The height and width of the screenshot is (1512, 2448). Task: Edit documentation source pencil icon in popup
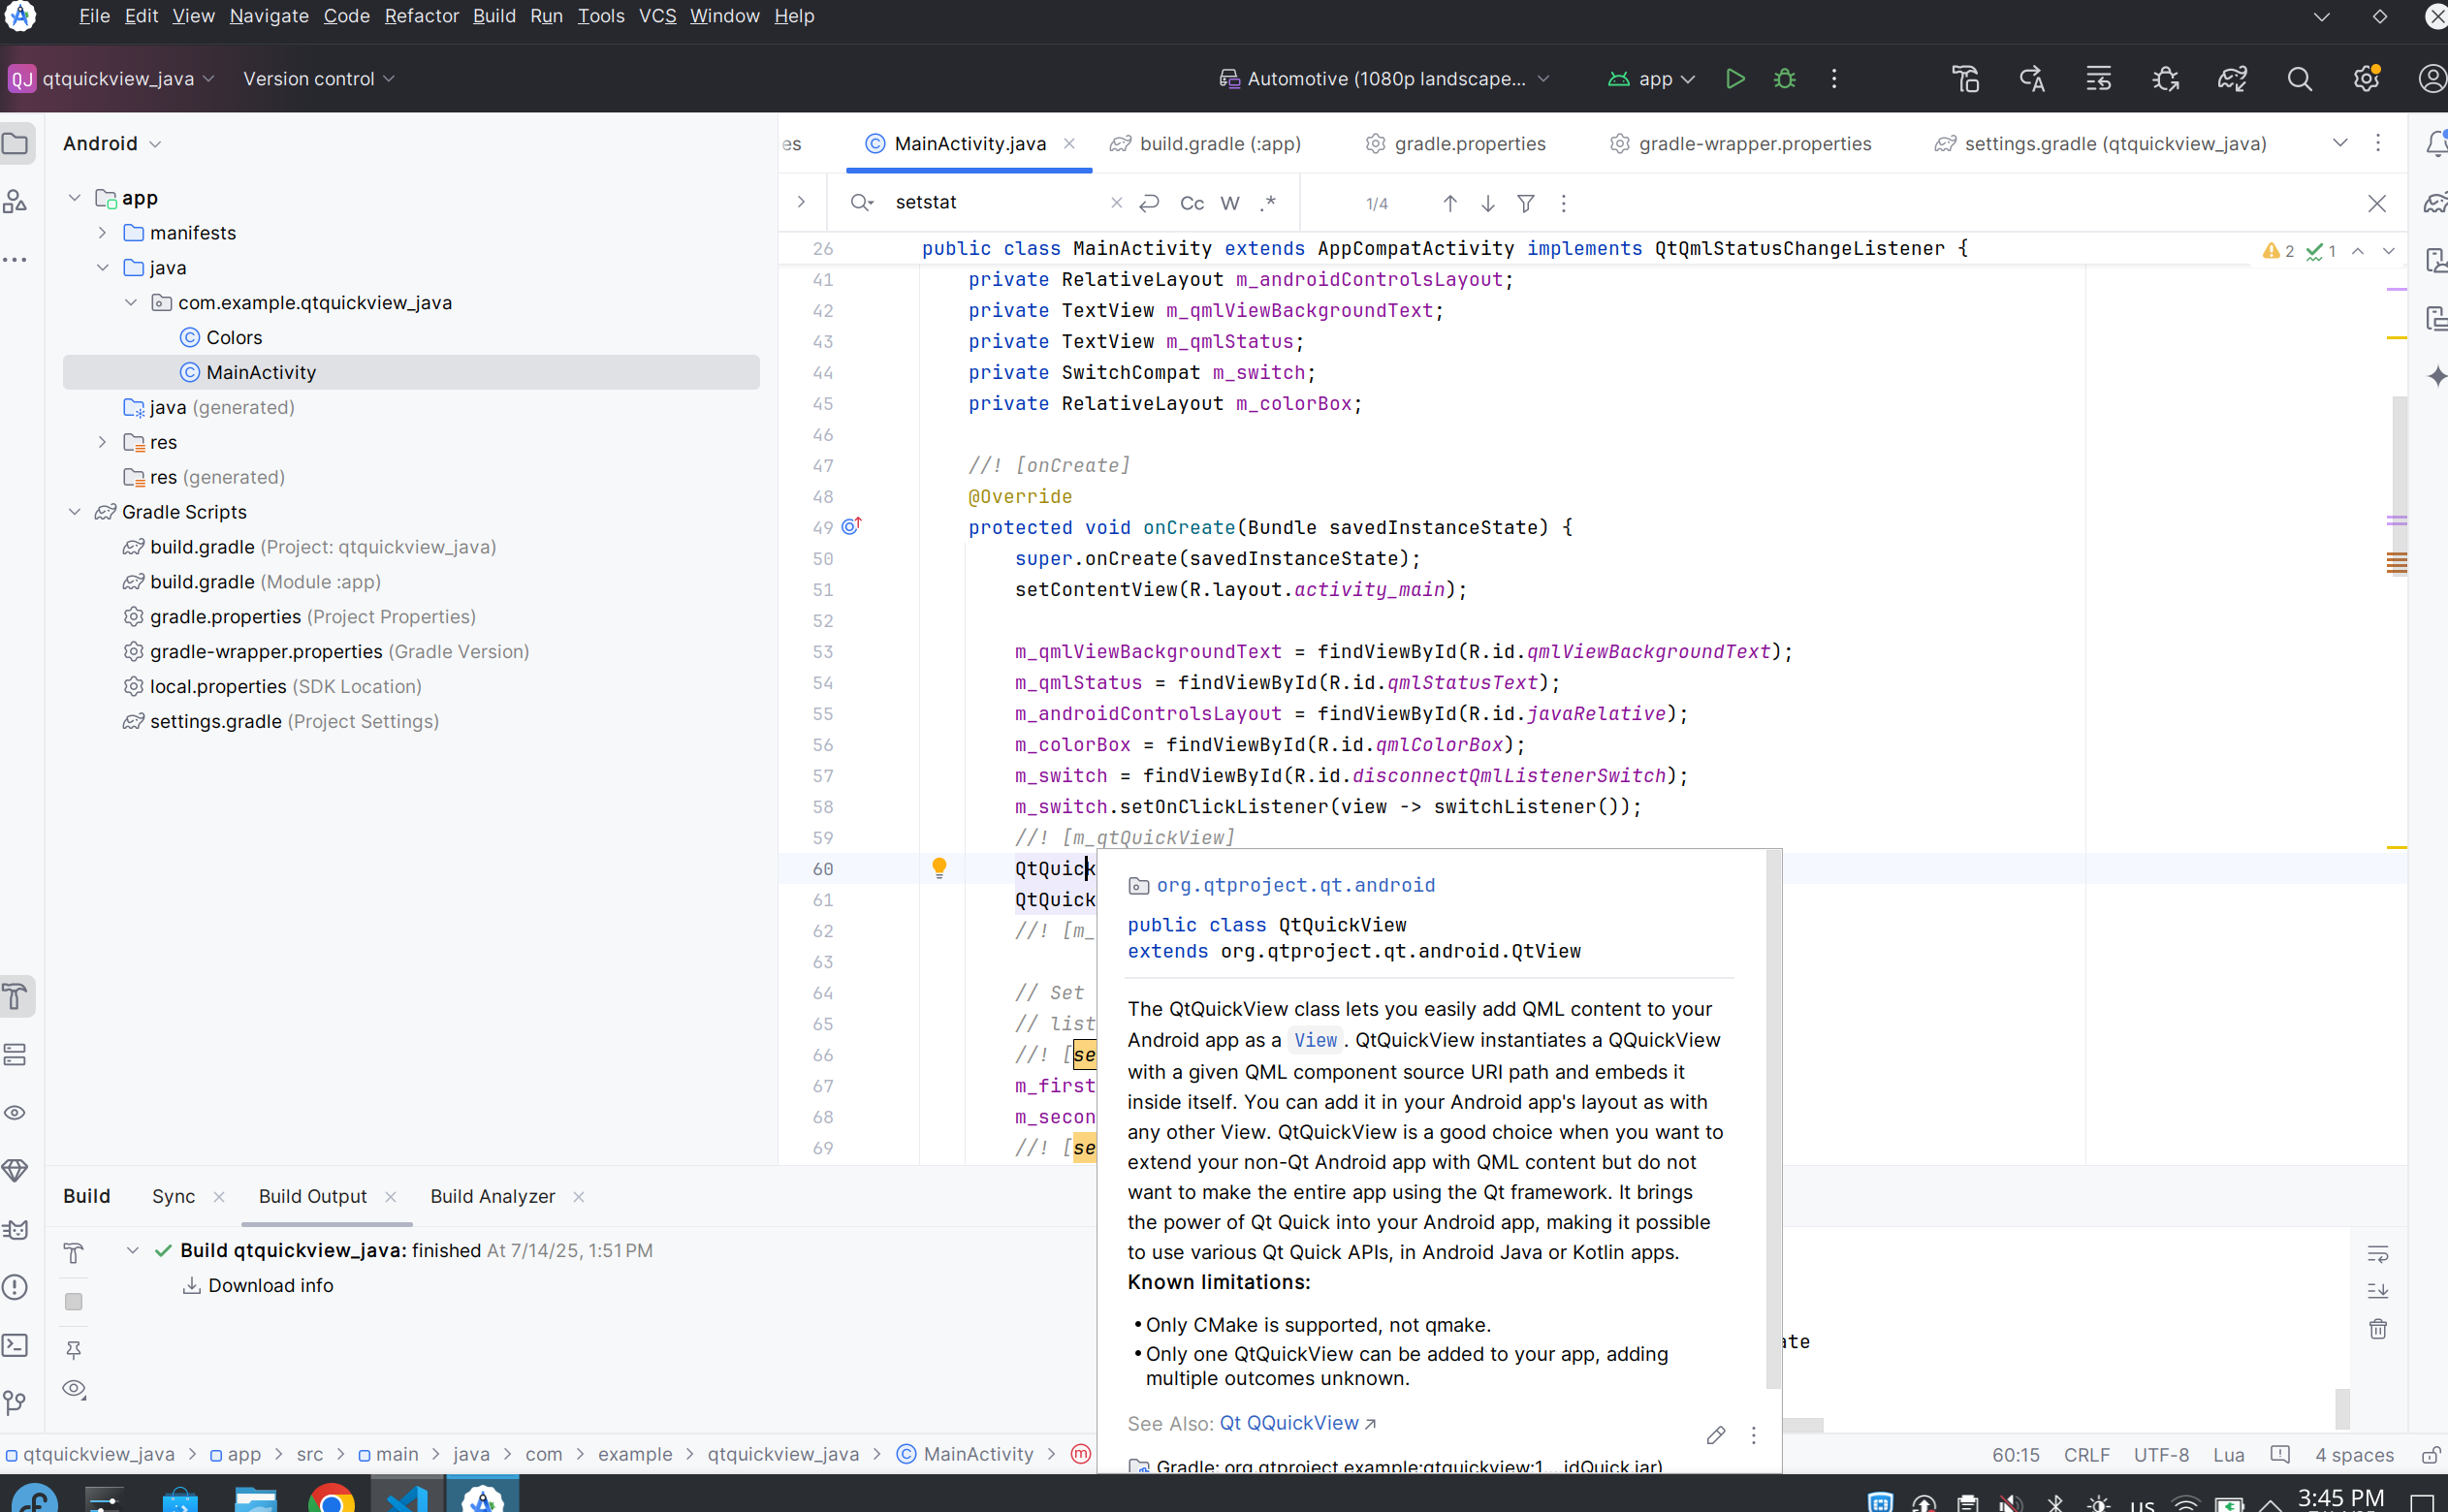tap(1716, 1435)
